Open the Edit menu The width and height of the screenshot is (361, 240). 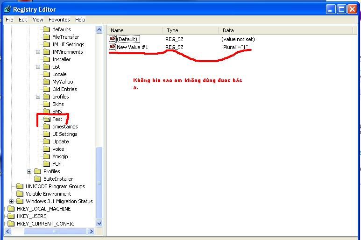[x=23, y=20]
